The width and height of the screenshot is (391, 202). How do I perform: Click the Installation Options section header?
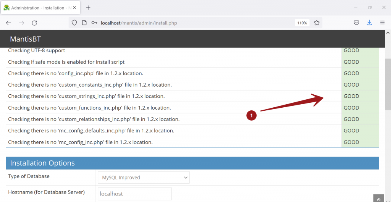click(192, 163)
